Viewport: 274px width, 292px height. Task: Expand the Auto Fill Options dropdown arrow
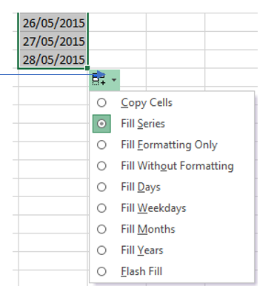pyautogui.click(x=114, y=80)
